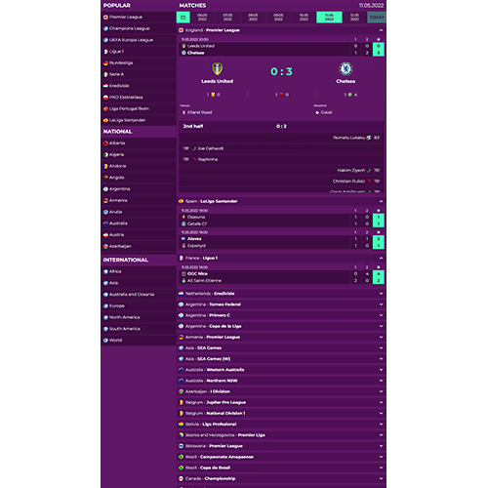Viewport: 488px width, 488px height.
Task: Click the Bundesliga flag icon
Action: pyautogui.click(x=105, y=63)
